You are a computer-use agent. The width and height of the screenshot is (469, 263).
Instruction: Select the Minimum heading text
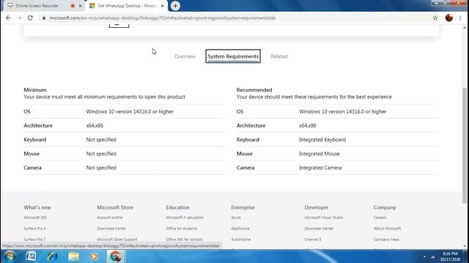(35, 90)
